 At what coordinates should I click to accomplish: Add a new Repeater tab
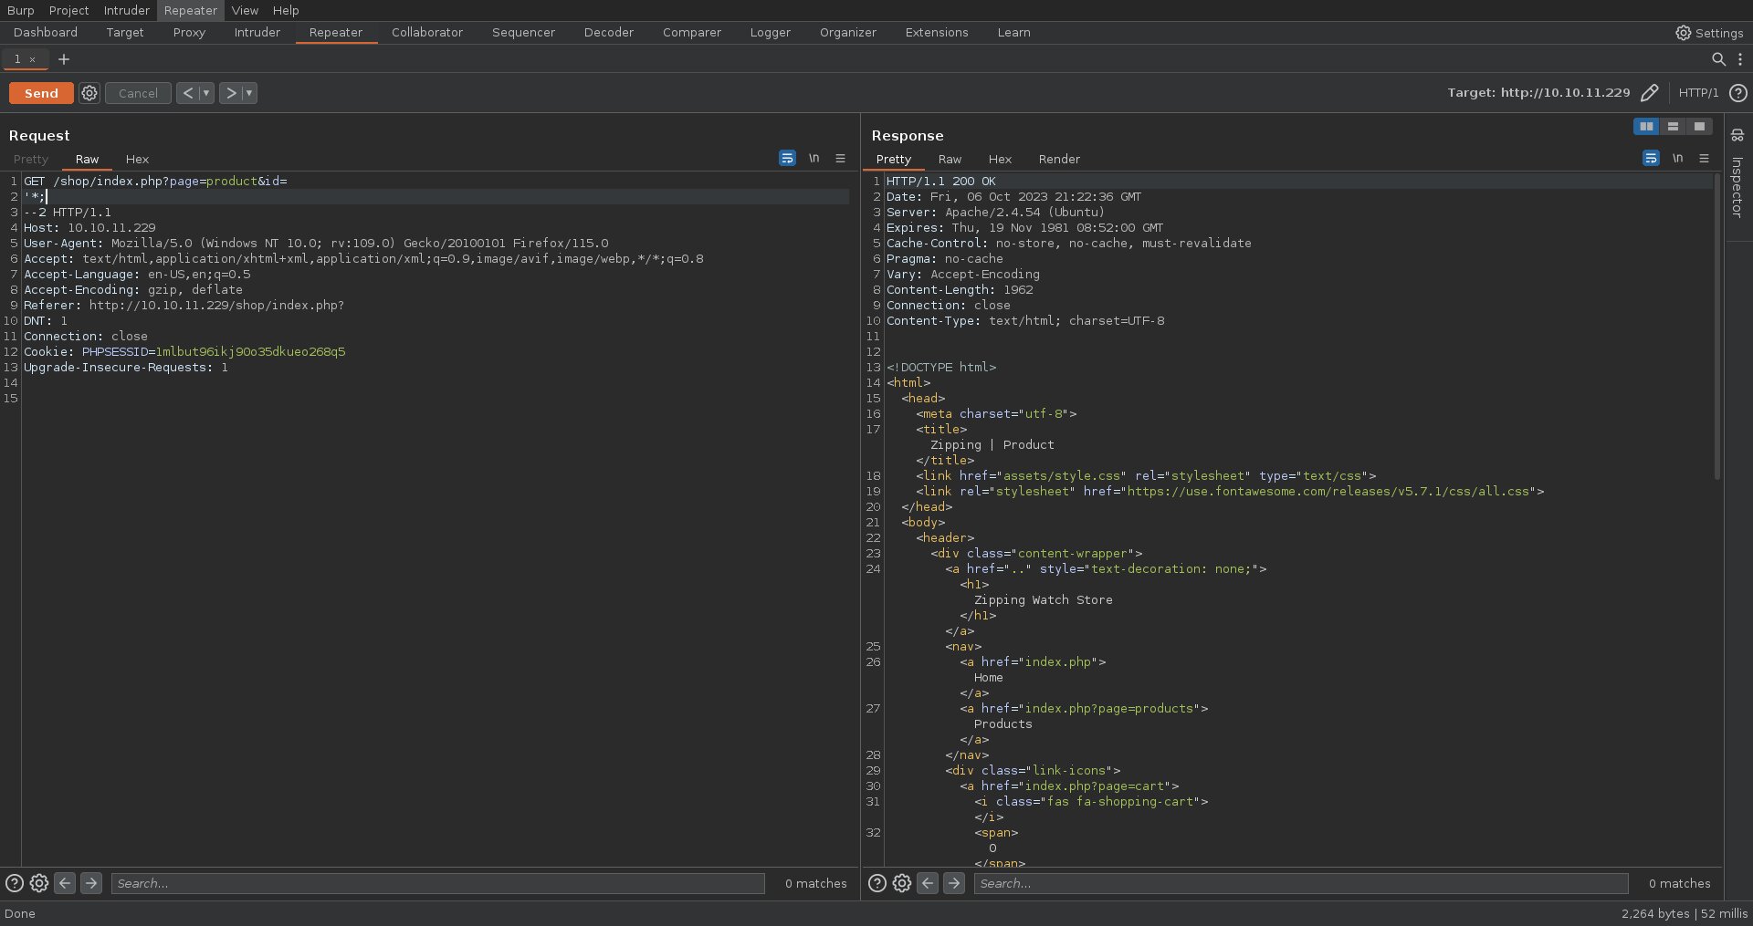point(64,59)
